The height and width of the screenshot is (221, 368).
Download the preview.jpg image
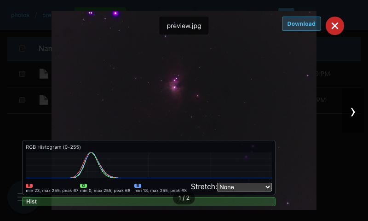(x=301, y=24)
